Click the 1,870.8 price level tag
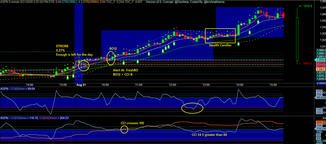Screen dimensions: 326x144 pyautogui.click(x=321, y=79)
